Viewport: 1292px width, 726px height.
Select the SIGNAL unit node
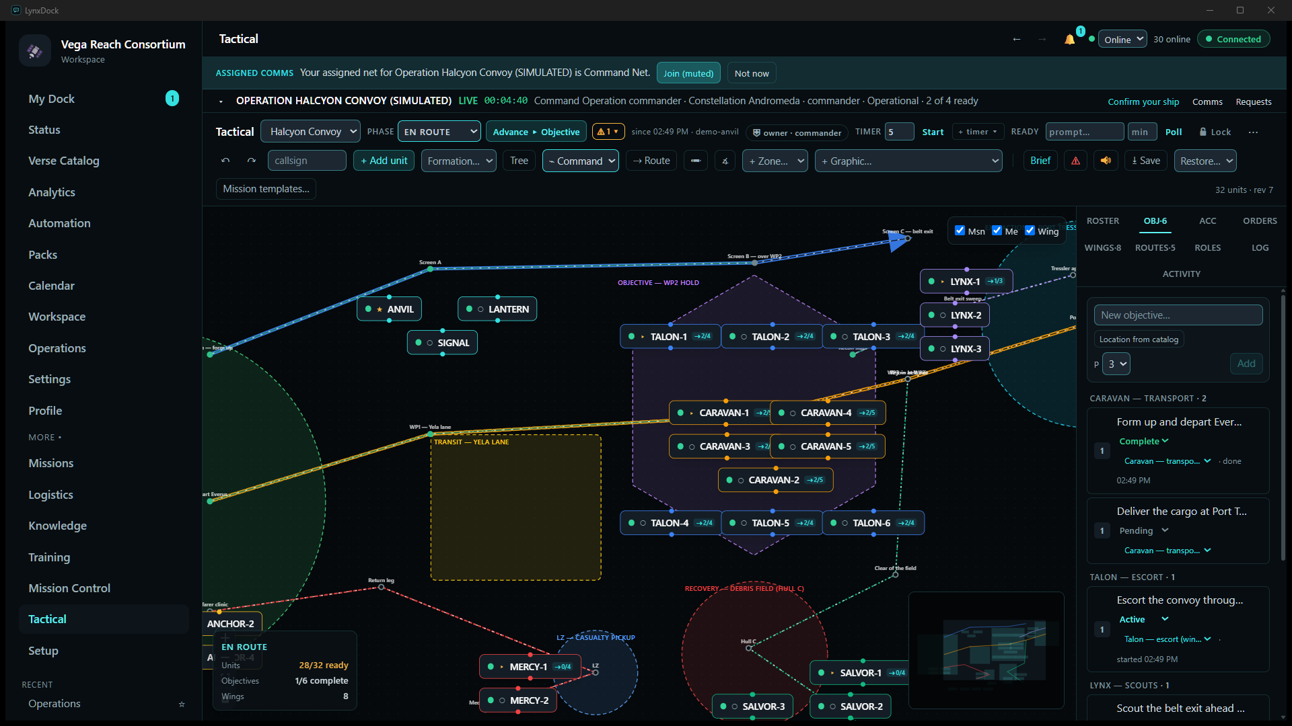pos(442,343)
